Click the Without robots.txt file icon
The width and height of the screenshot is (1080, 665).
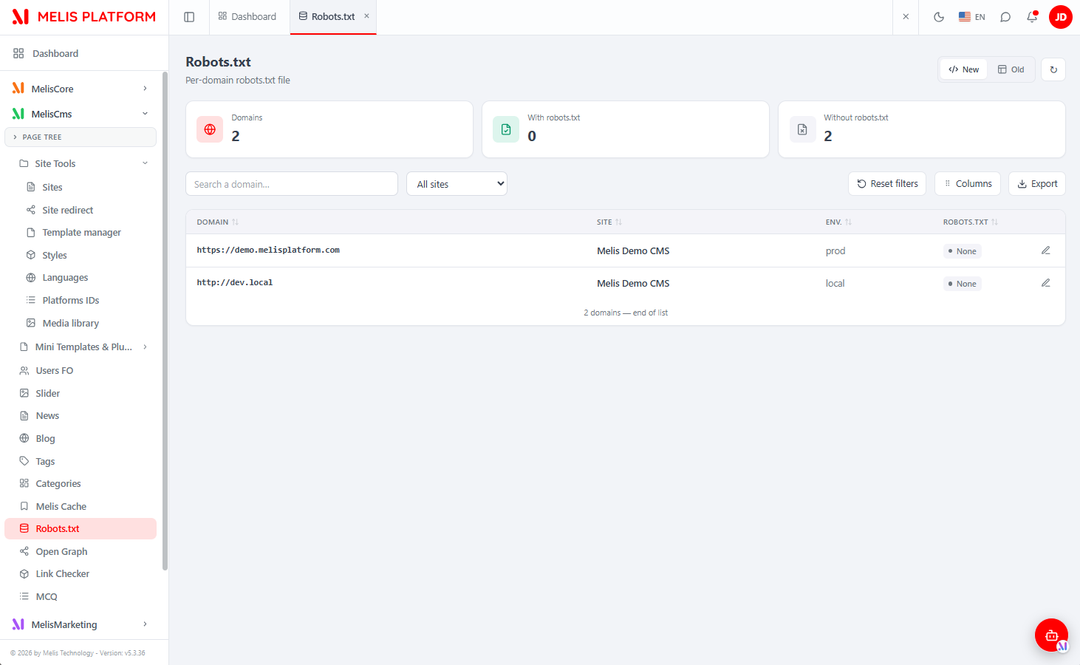click(802, 129)
